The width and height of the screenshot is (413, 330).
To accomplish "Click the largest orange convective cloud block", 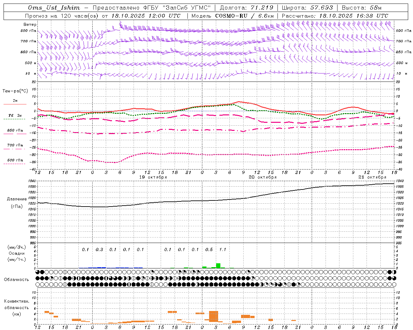I will 214,316.
